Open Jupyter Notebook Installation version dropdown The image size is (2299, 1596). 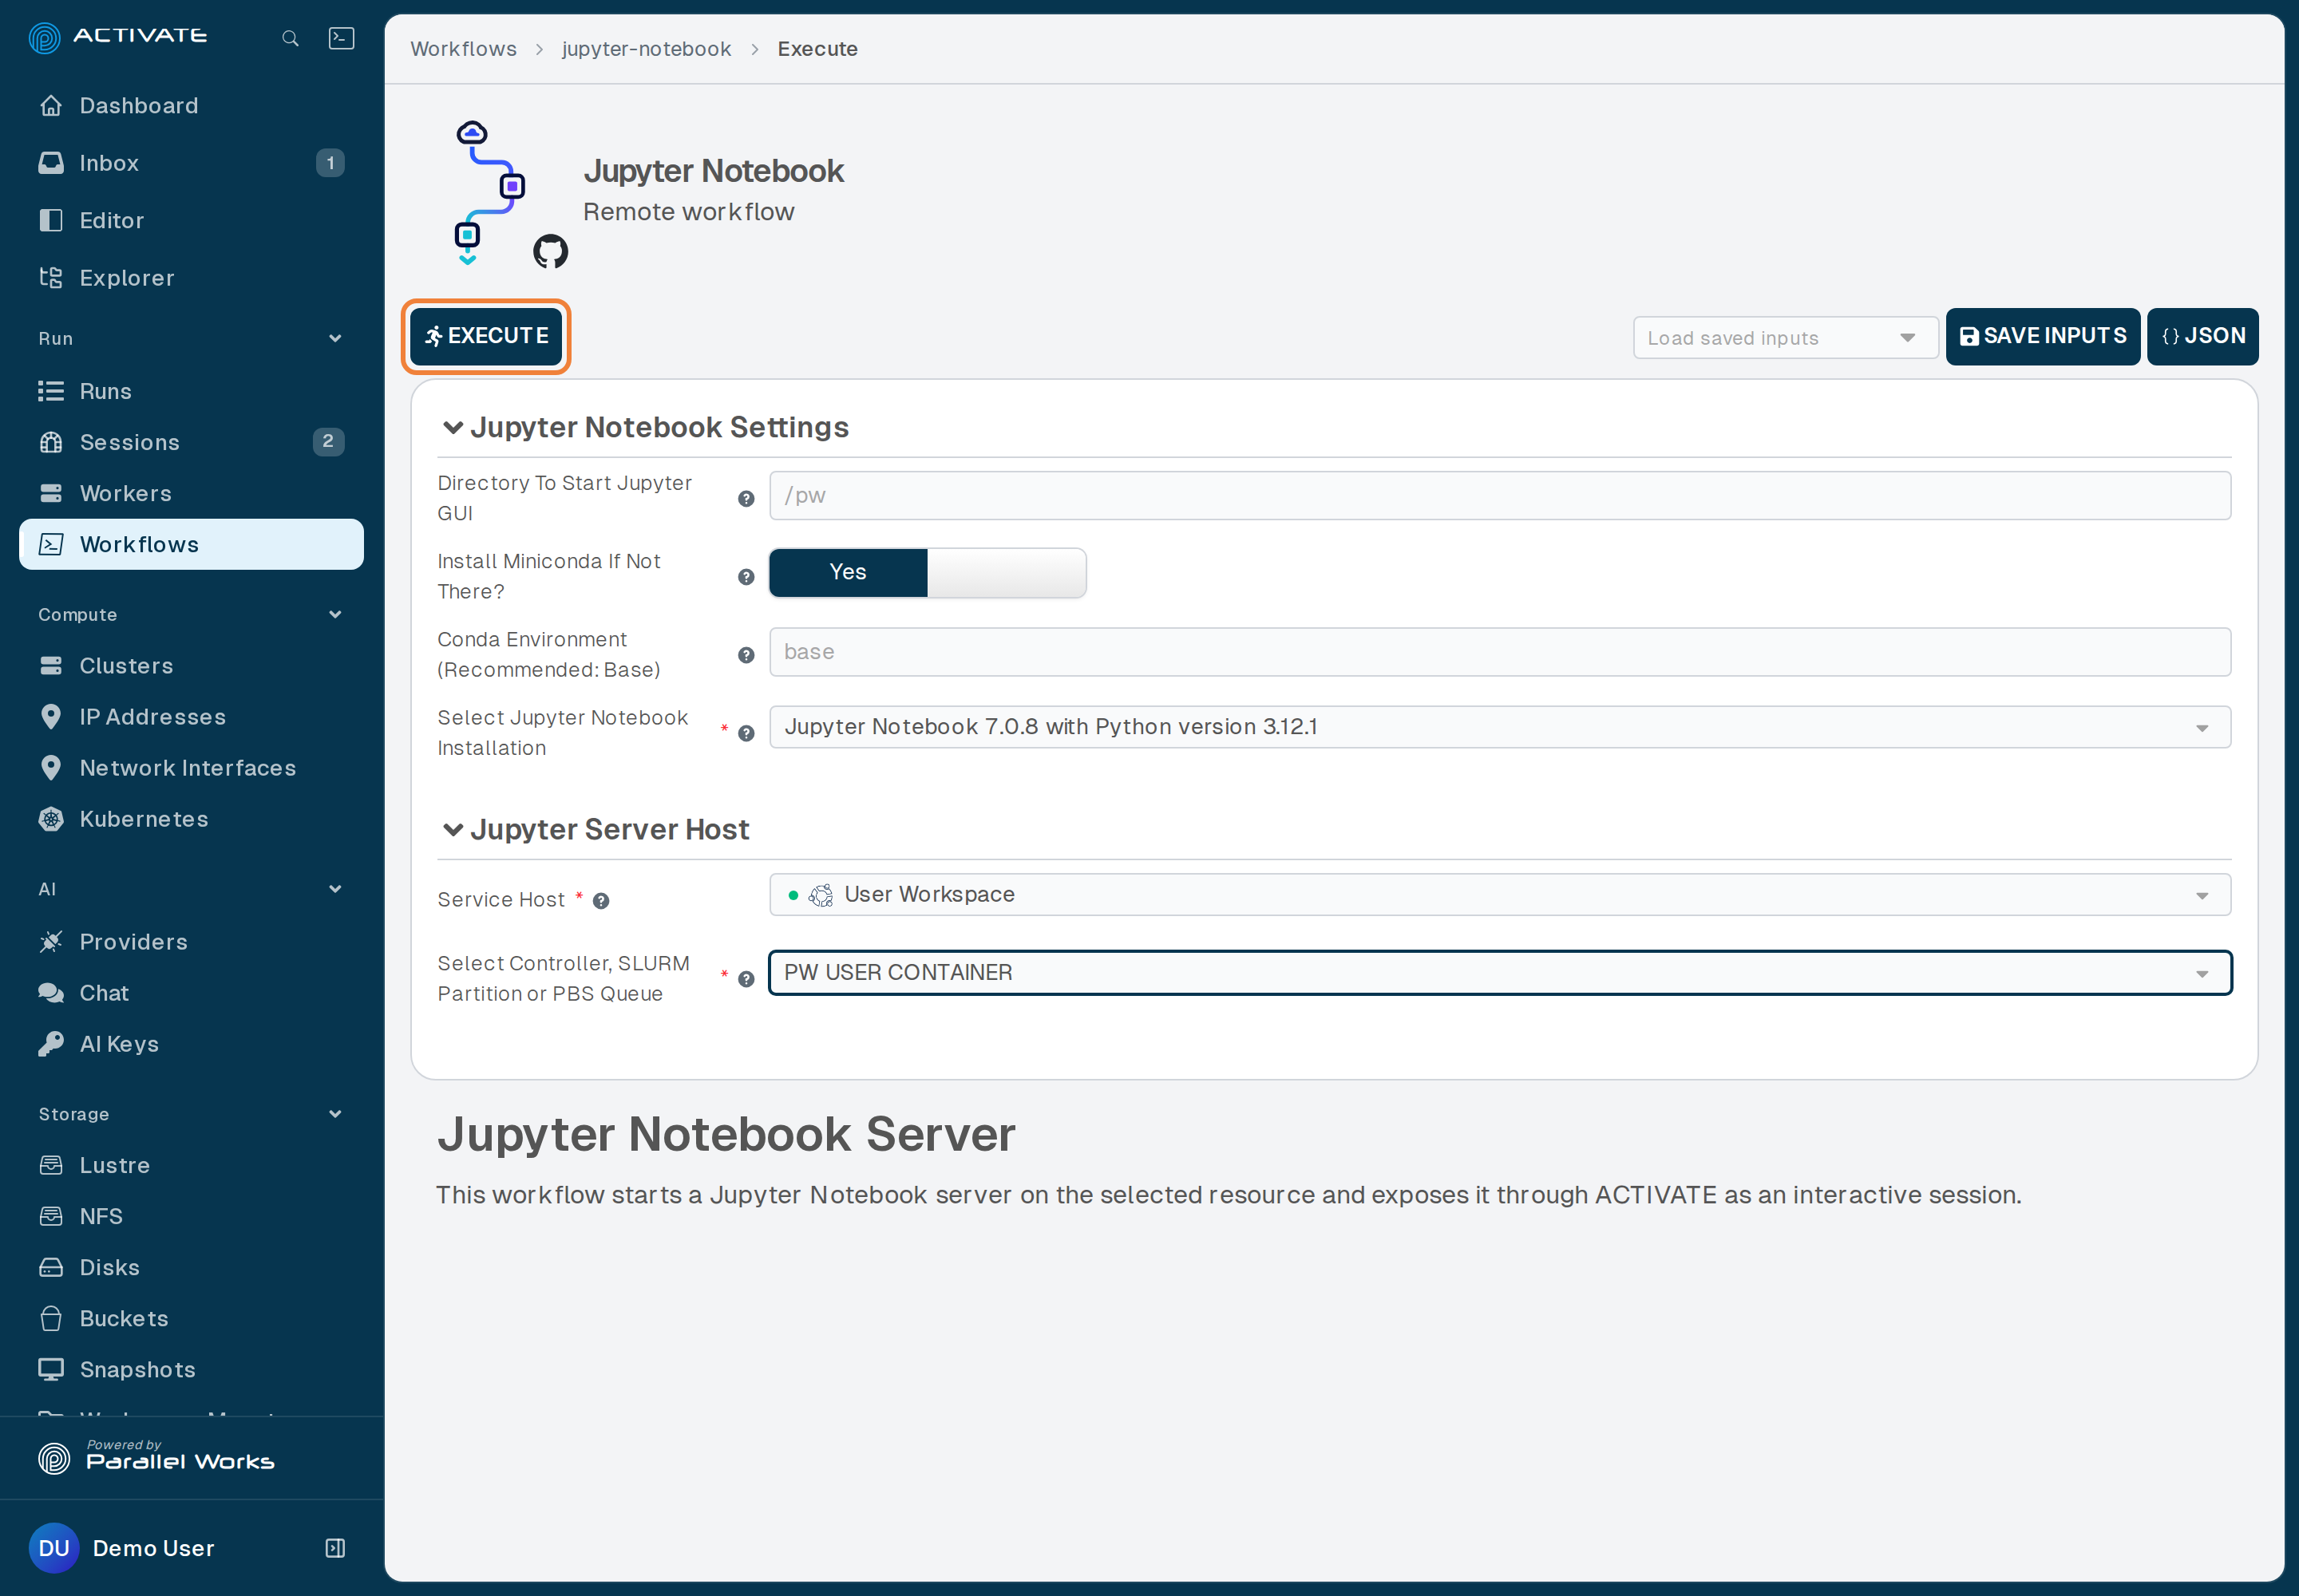tap(1498, 726)
